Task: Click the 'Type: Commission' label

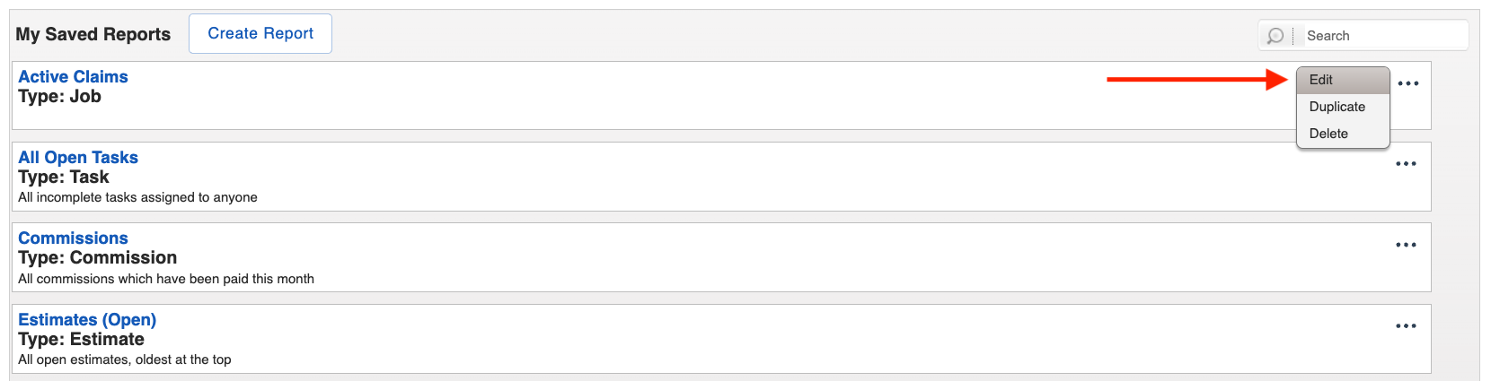Action: (97, 258)
